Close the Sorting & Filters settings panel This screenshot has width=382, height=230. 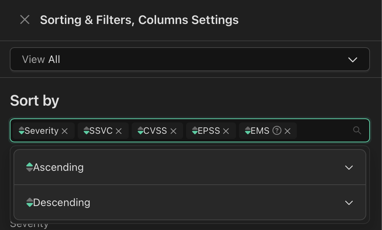tap(25, 19)
